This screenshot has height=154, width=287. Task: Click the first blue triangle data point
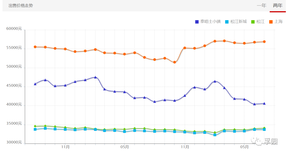(35, 84)
